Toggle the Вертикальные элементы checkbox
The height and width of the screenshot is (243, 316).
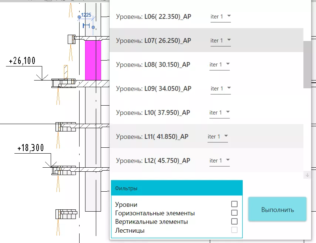[234, 222]
